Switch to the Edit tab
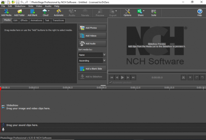 15,21
